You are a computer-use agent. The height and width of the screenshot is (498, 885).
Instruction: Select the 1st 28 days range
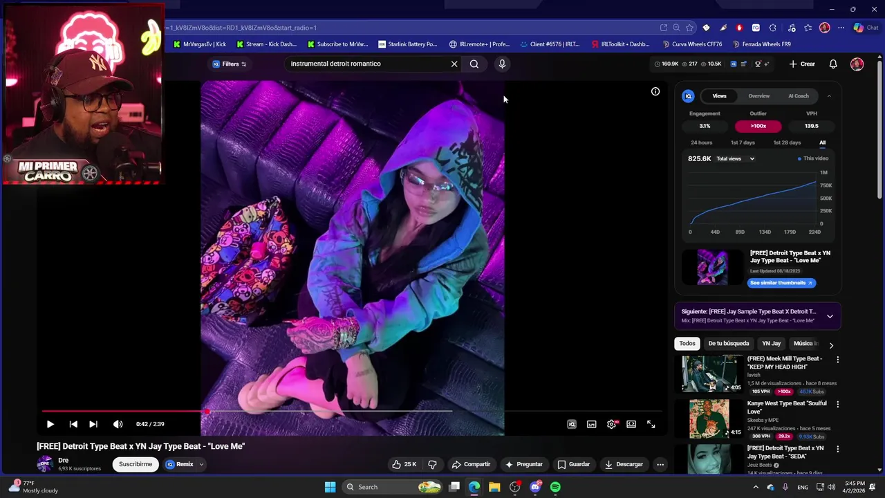click(x=787, y=142)
